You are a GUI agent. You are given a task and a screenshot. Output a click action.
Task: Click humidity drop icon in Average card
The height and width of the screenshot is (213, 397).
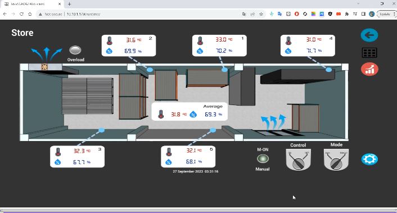193,114
